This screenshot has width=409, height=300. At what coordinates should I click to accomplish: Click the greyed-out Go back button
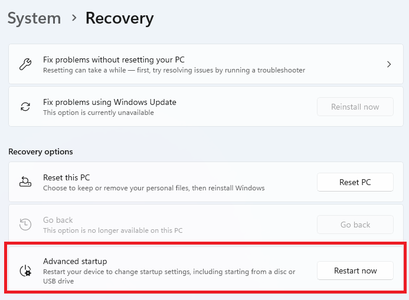pyautogui.click(x=355, y=225)
